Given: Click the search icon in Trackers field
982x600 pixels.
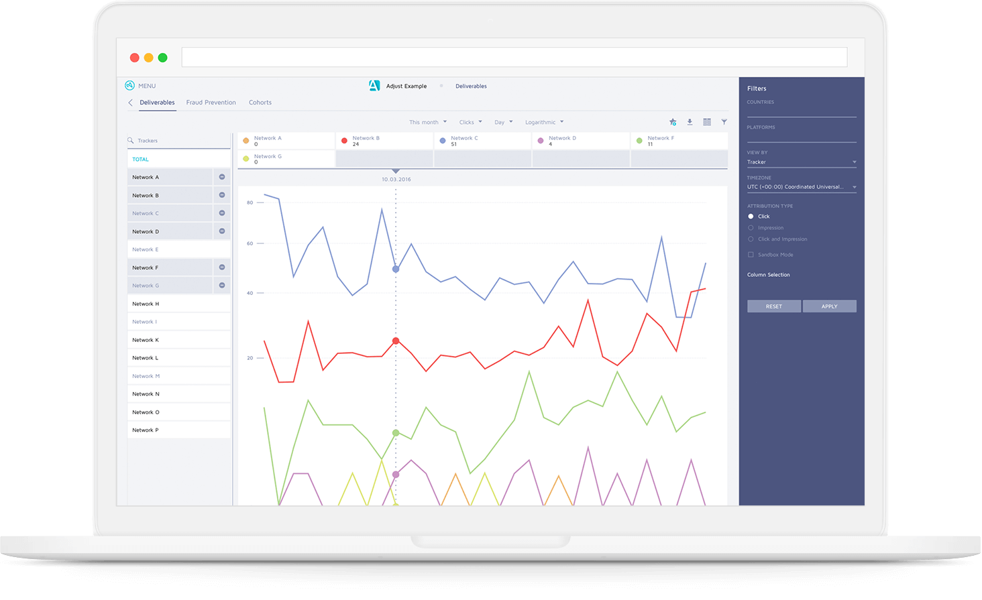Looking at the screenshot, I should click(x=130, y=140).
